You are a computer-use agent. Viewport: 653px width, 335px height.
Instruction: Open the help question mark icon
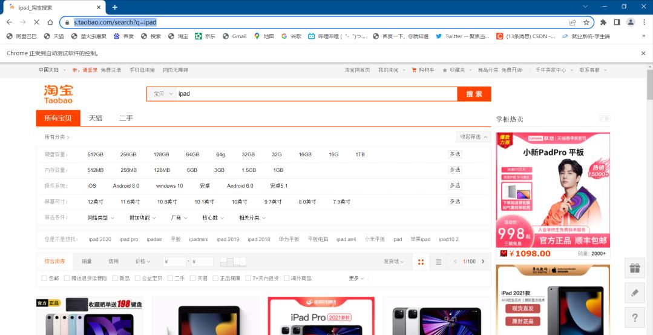[x=635, y=318]
